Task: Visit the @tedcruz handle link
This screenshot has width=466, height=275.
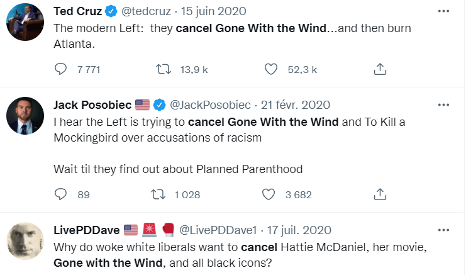Action: pos(146,11)
